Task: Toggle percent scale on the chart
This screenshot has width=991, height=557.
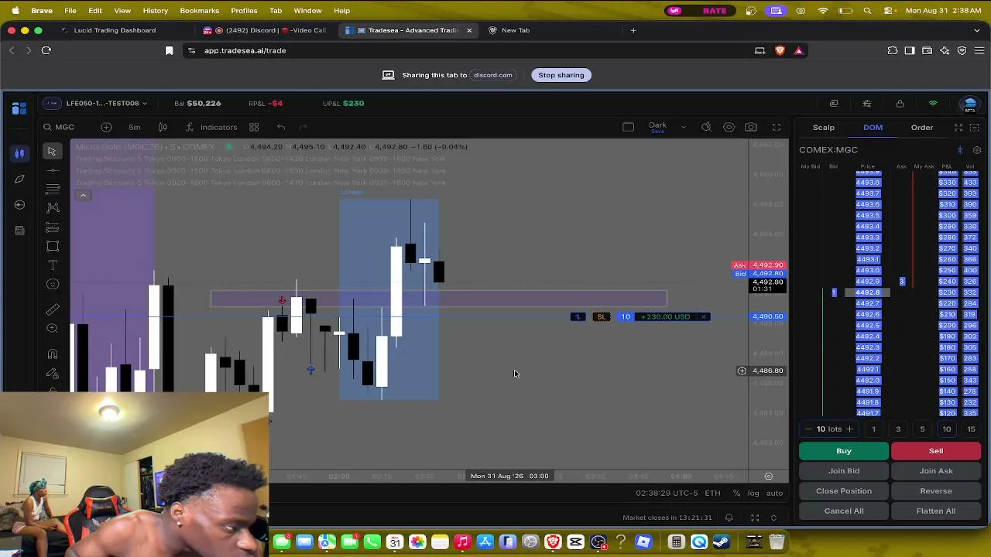Action: tap(736, 493)
